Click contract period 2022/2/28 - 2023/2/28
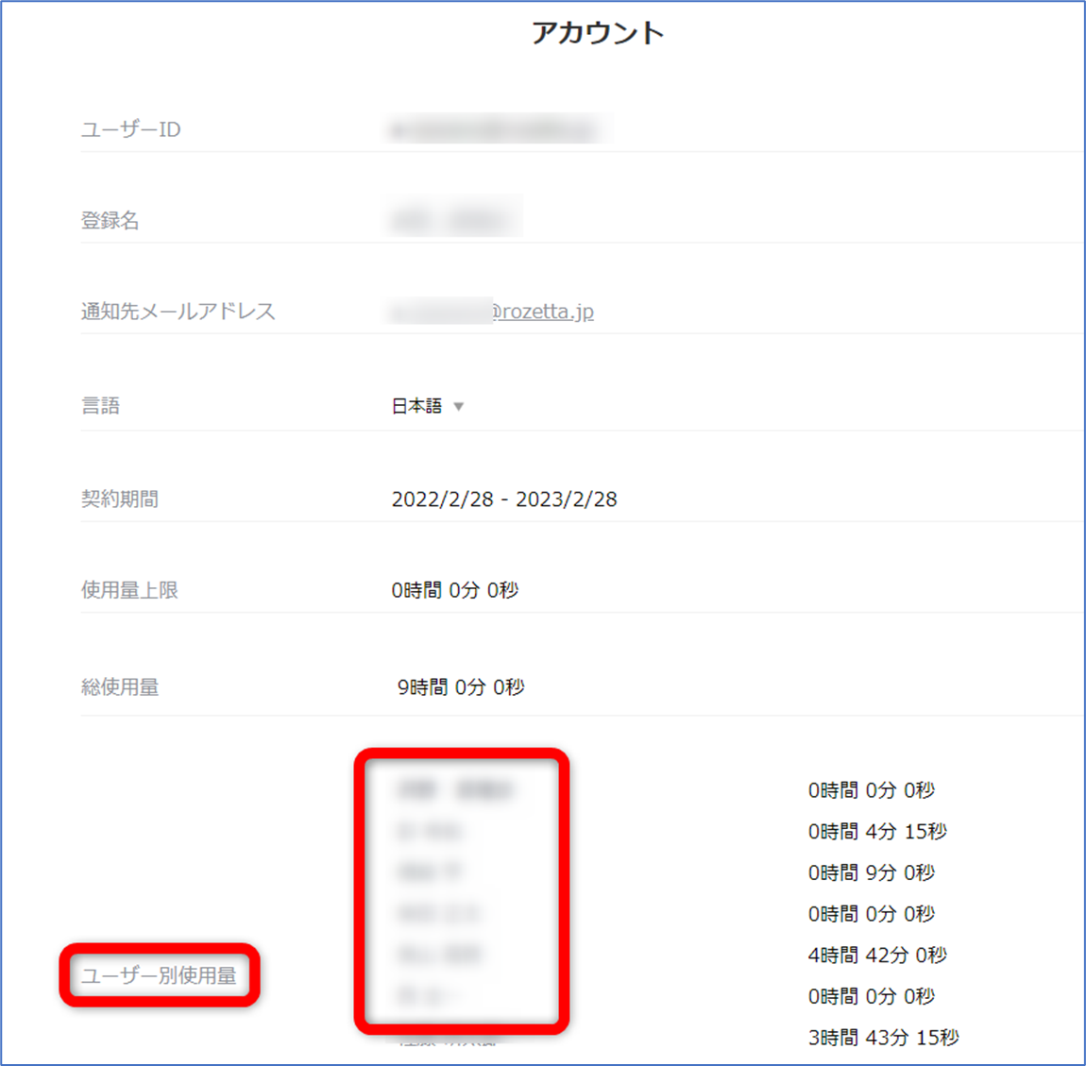The width and height of the screenshot is (1086, 1066). [504, 499]
